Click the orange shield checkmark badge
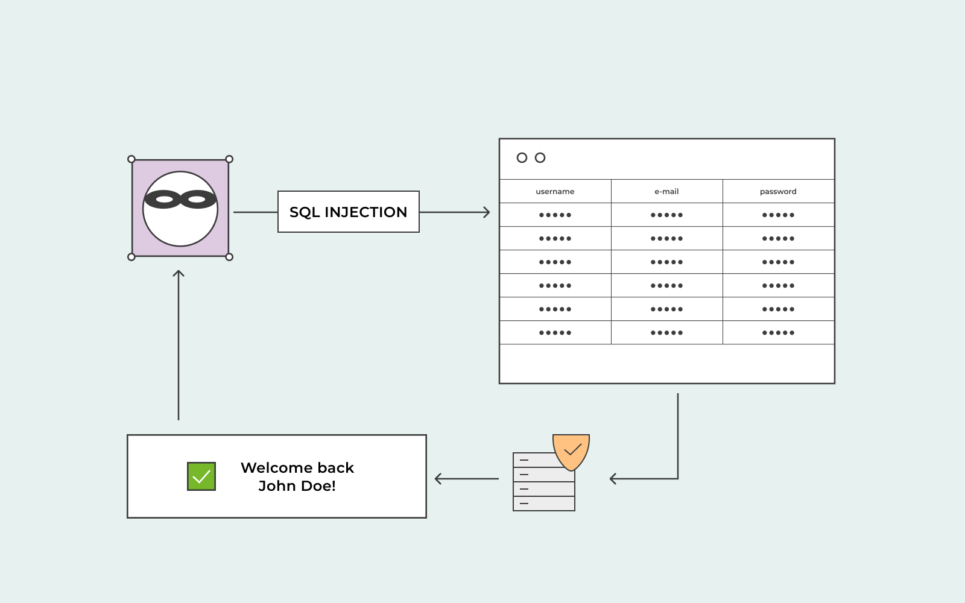The height and width of the screenshot is (603, 965). pos(571,452)
